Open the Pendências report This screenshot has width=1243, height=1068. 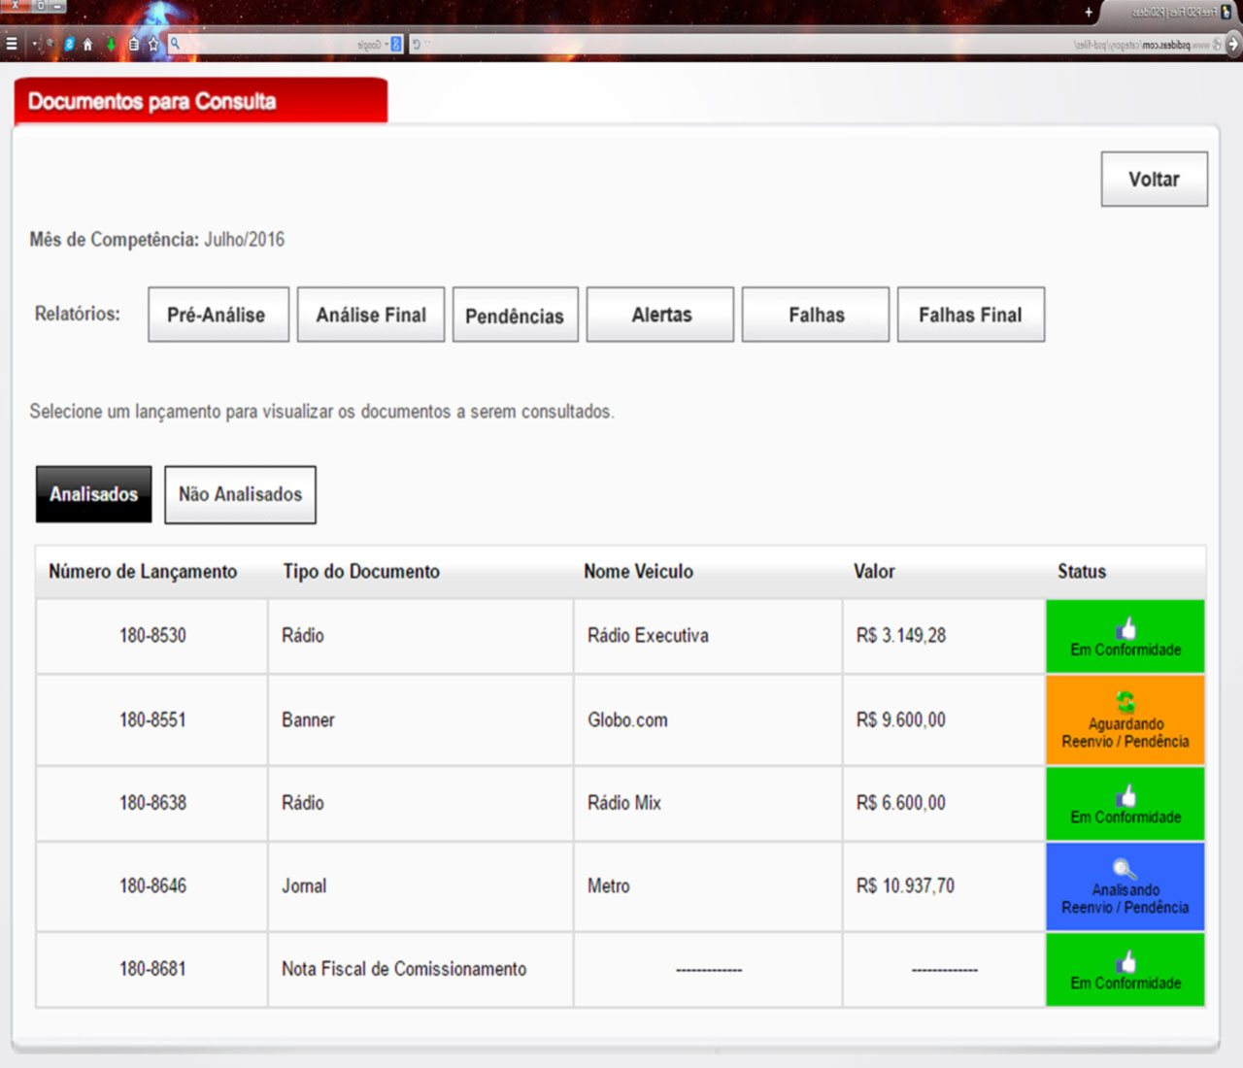point(515,315)
